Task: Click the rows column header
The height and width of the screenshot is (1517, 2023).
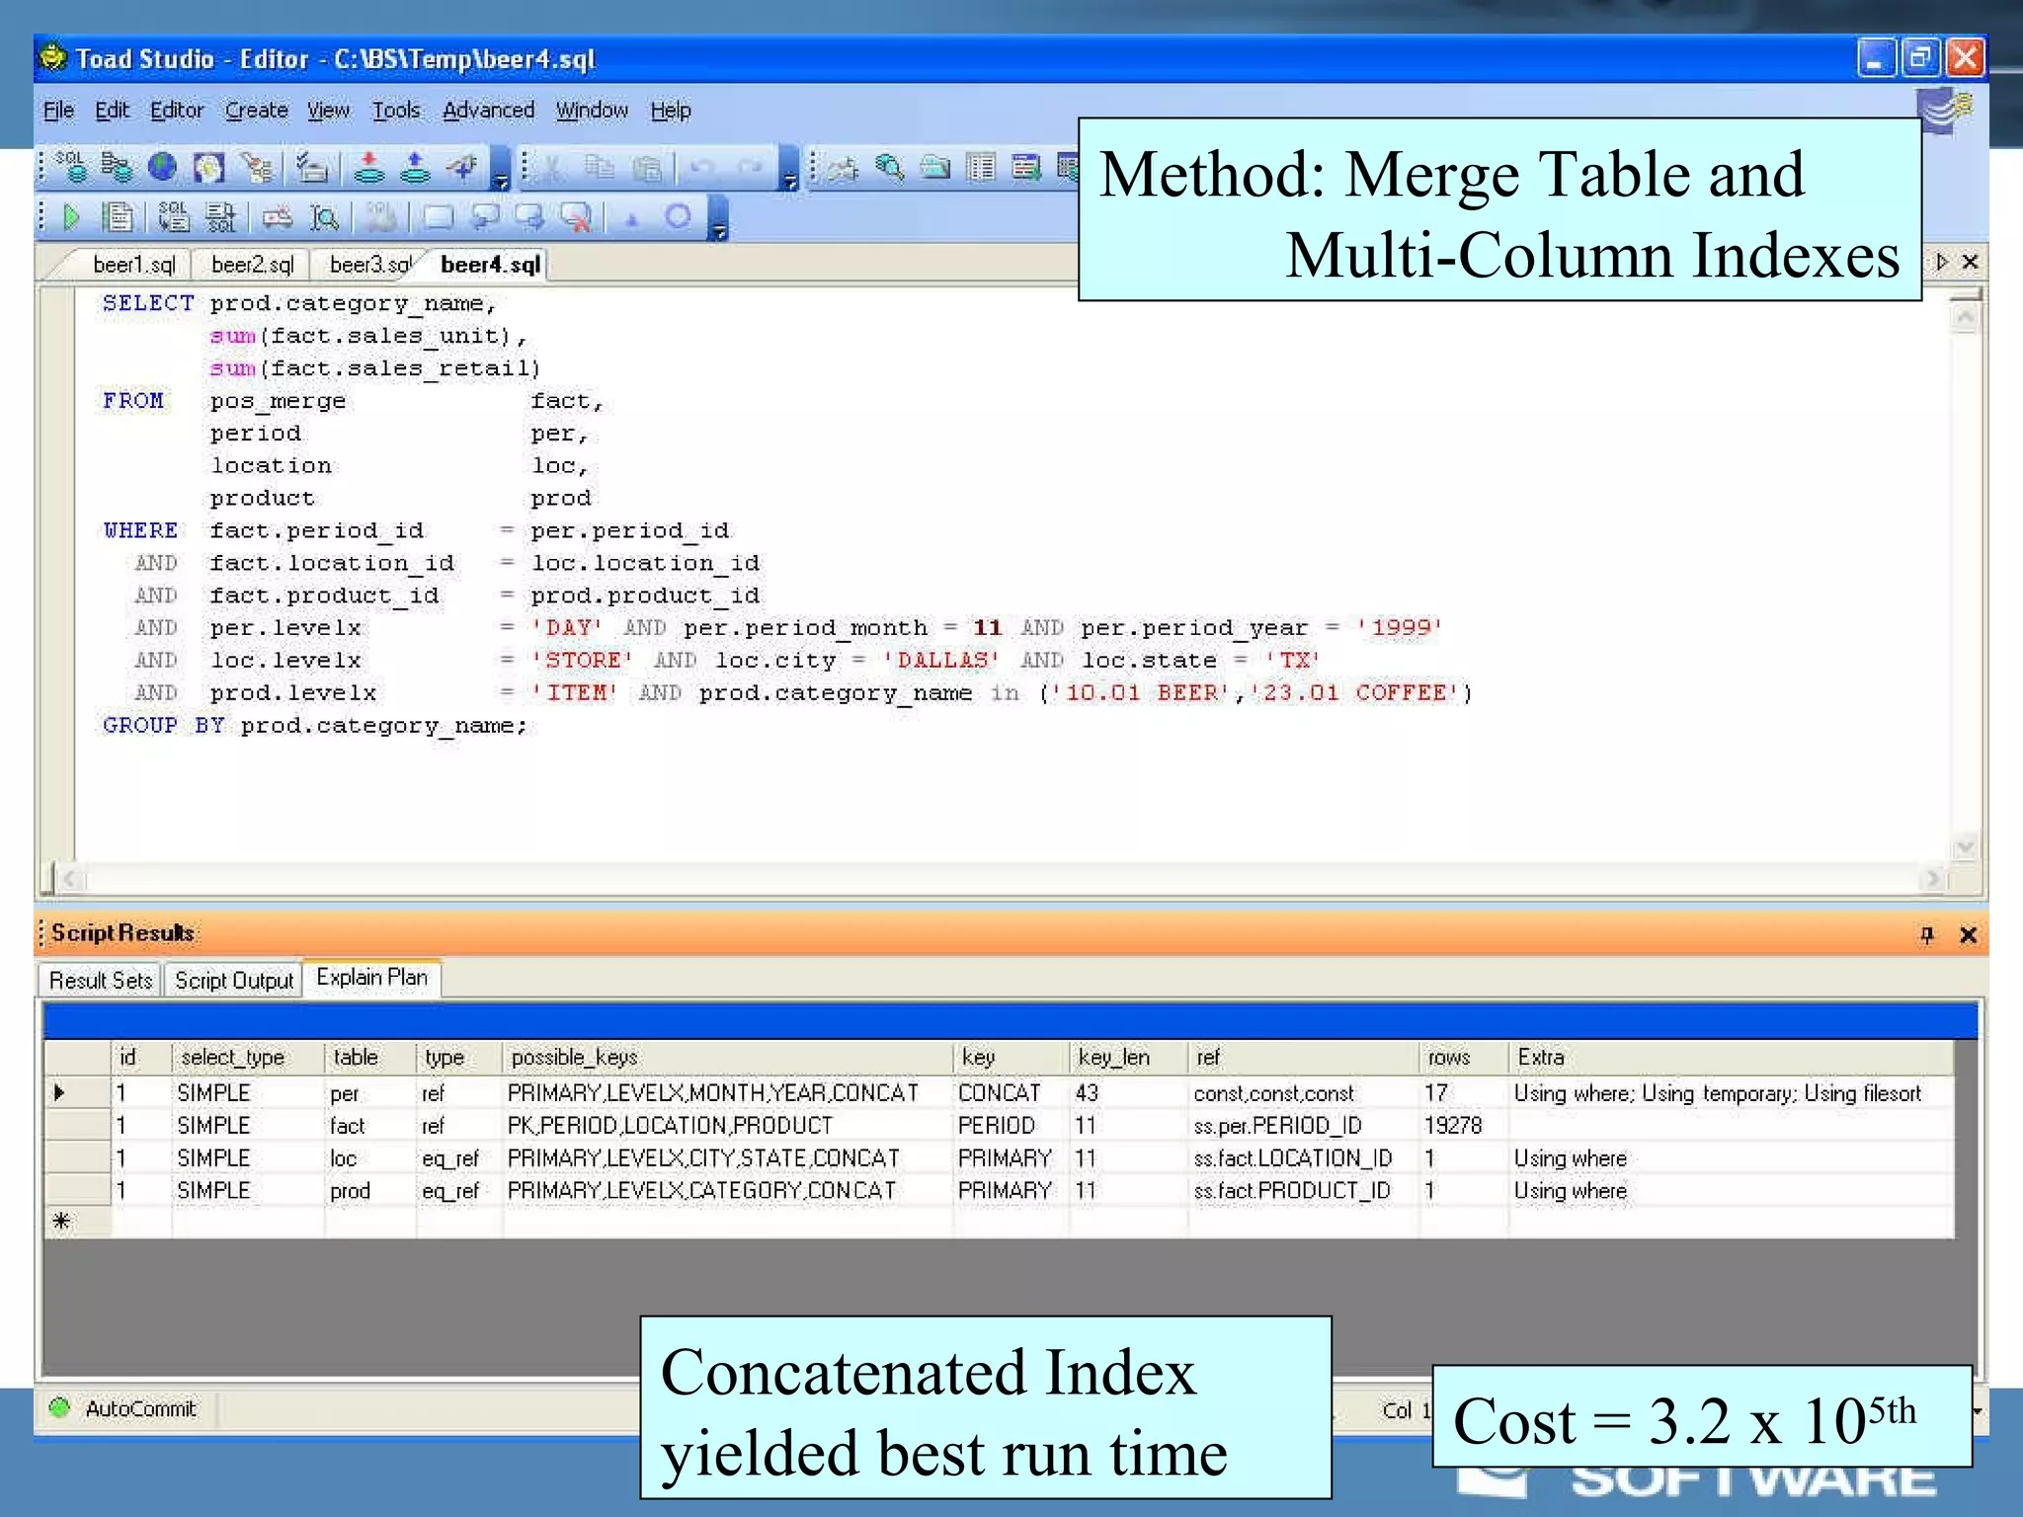Action: (x=1464, y=1057)
